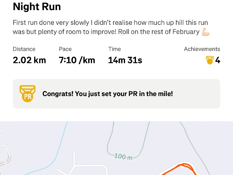Click the Distance stat label
Screen dimensions: 233x175
point(24,49)
